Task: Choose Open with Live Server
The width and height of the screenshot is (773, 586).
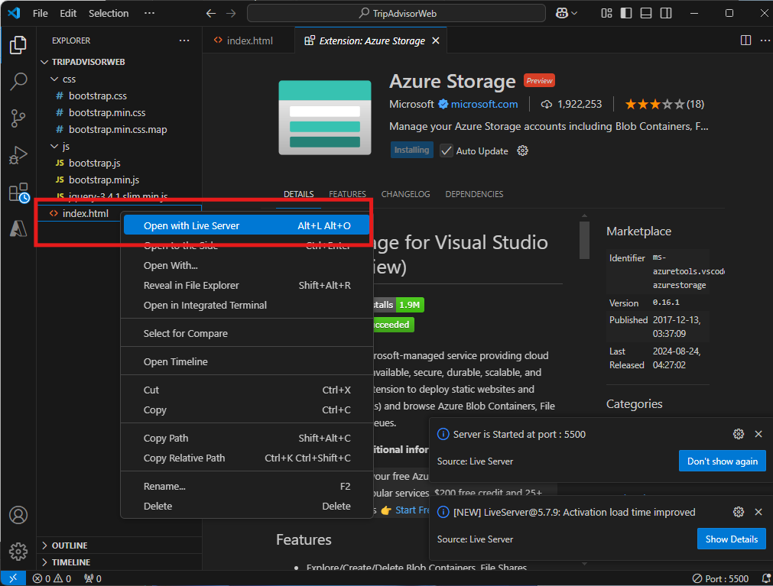Action: tap(246, 225)
